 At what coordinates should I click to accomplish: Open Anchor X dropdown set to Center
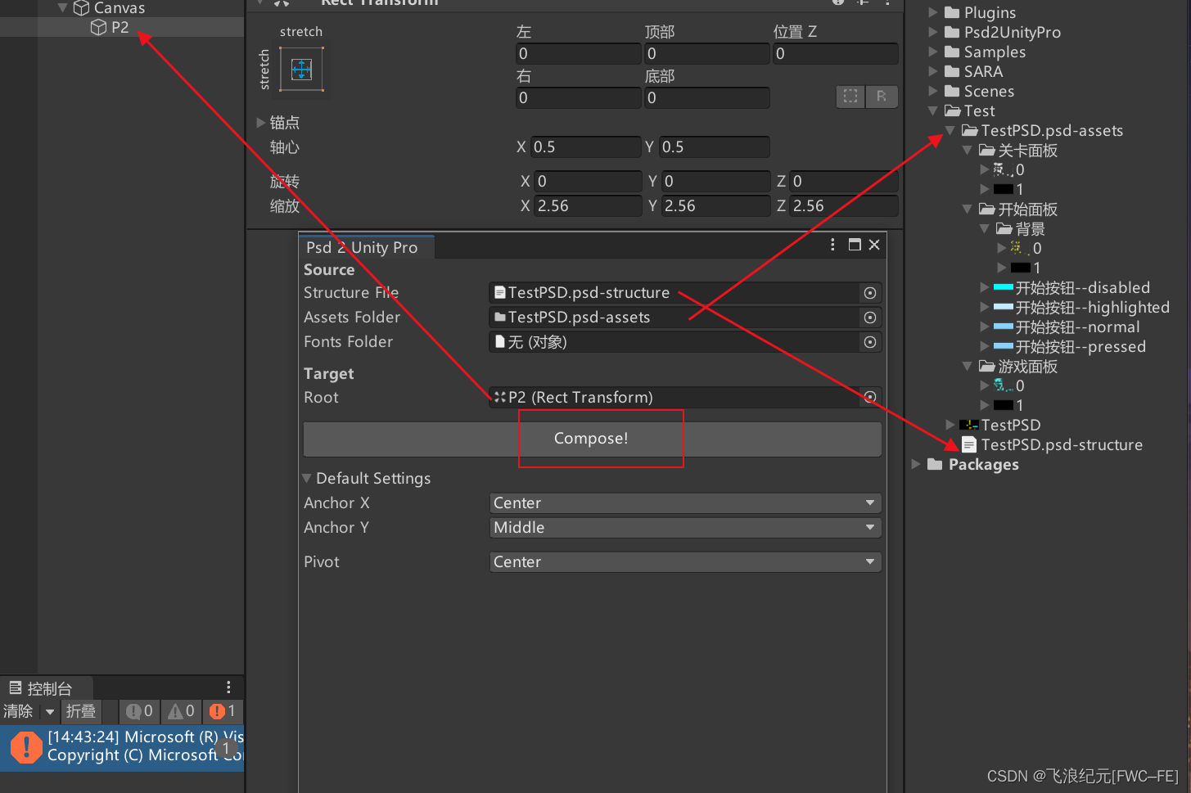tap(685, 503)
